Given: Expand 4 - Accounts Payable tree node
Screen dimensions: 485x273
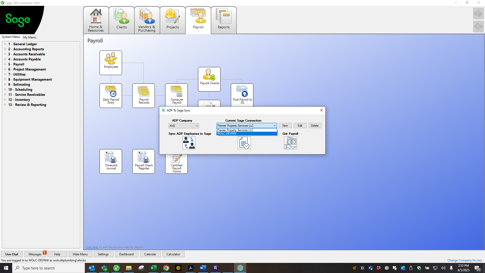Looking at the screenshot, I should (x=5, y=59).
